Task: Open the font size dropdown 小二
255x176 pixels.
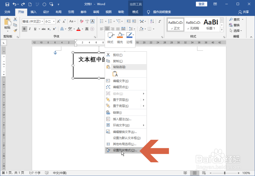Action: tap(54, 21)
